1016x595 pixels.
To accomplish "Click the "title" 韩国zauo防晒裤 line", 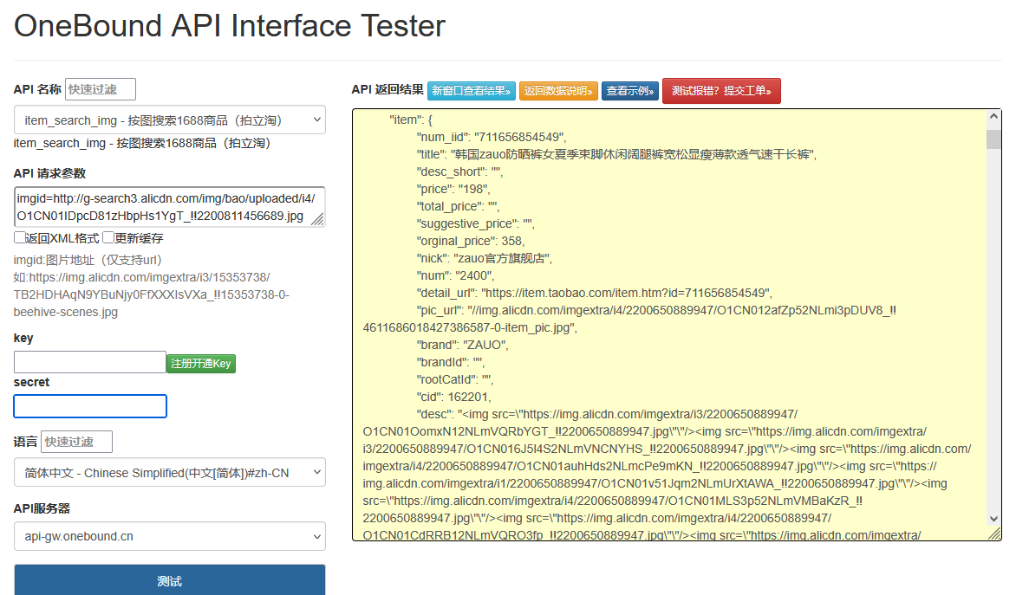I will point(616,154).
